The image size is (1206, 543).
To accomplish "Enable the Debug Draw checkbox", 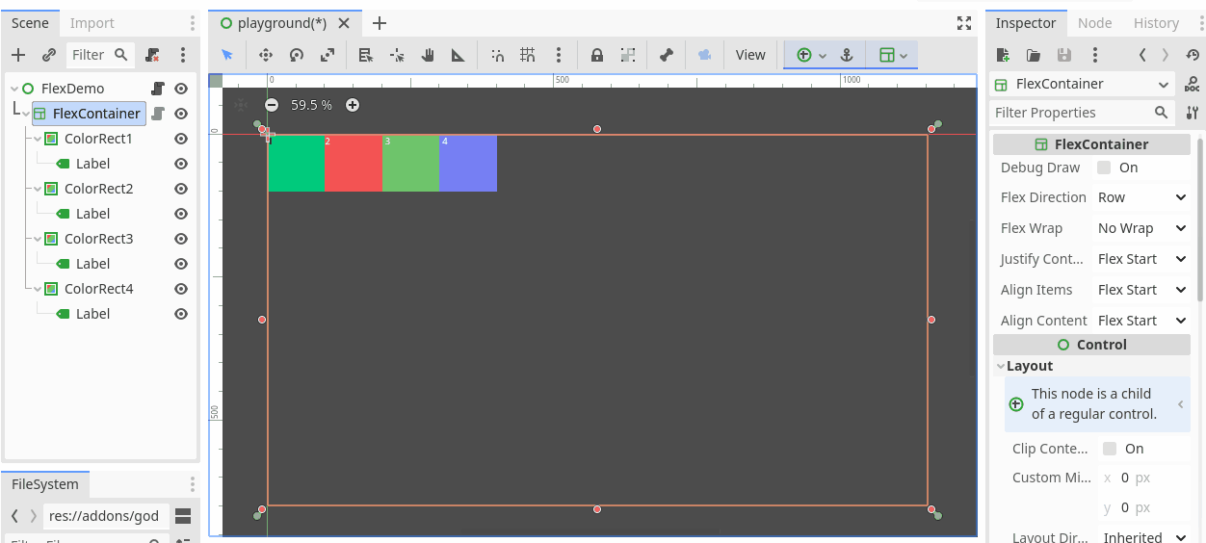I will pos(1103,168).
